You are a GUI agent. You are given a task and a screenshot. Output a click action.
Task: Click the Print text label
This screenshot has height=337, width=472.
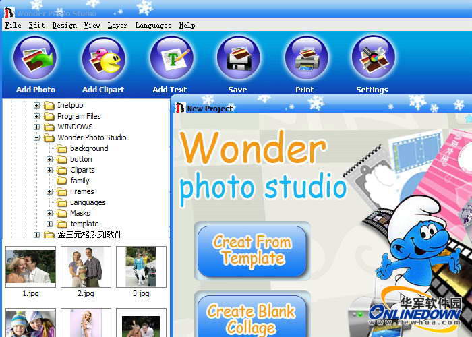coord(304,90)
